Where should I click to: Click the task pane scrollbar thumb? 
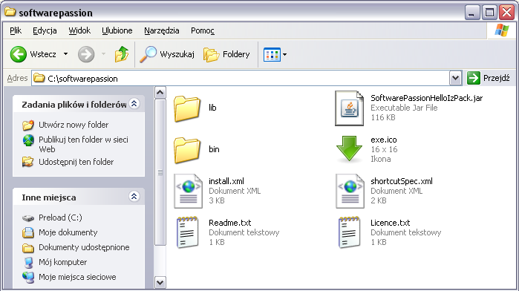(x=160, y=171)
